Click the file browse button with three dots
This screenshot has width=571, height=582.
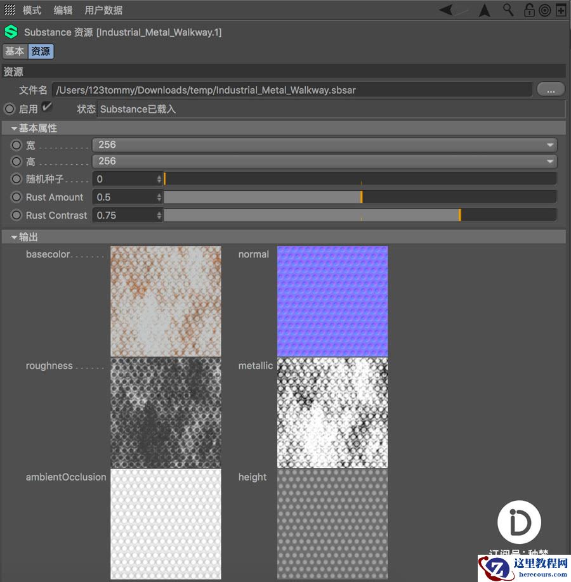click(551, 89)
